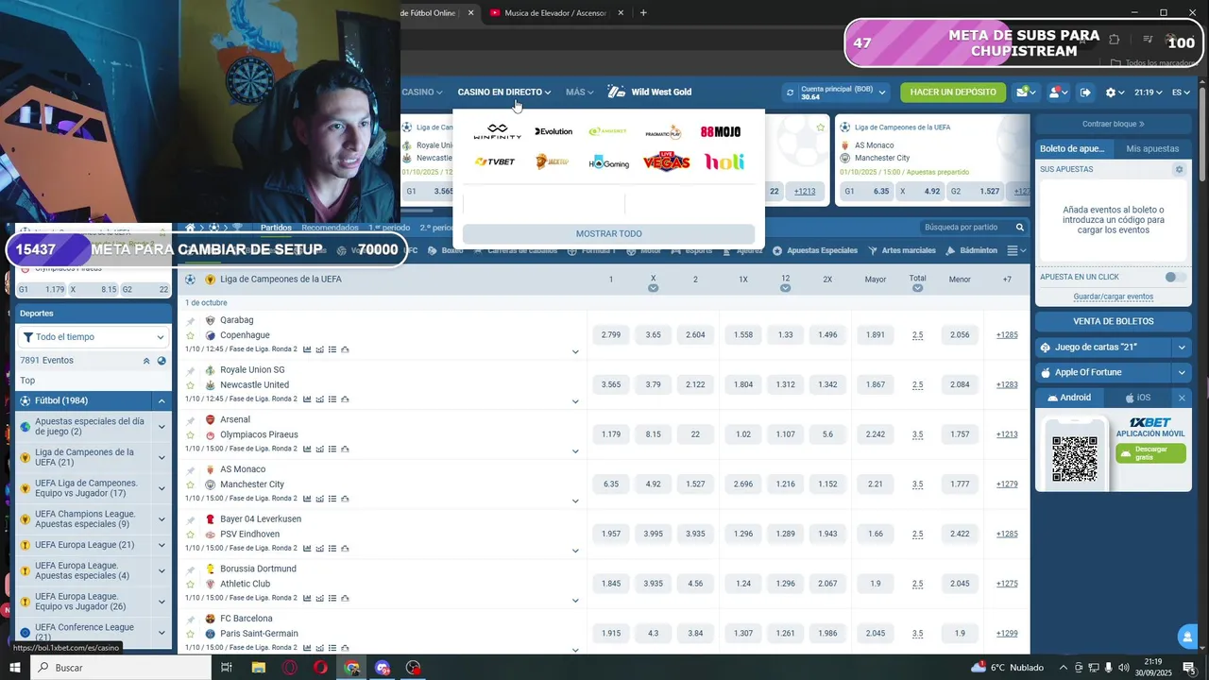
Task: Select the Android app tab
Action: click(x=1068, y=398)
